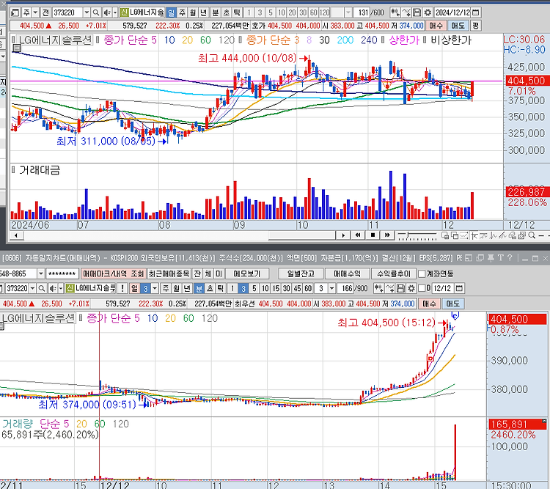Click the rewind button under upper chart

pyautogui.click(x=357, y=235)
